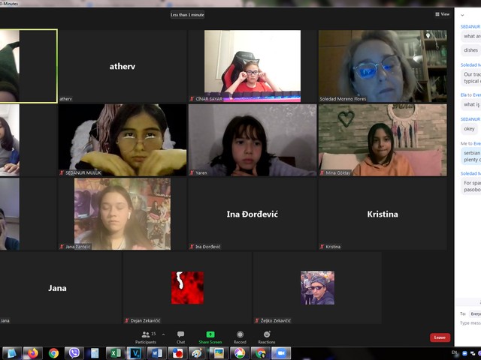Viewport: 481px width, 360px height.
Task: Click muted mic icon beside Ina Đorđević label
Action: click(192, 247)
